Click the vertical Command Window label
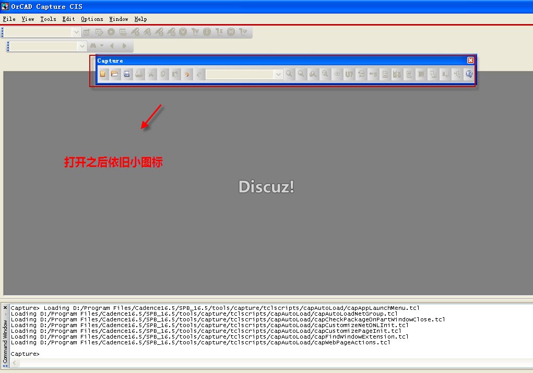The image size is (533, 373). pos(5,341)
